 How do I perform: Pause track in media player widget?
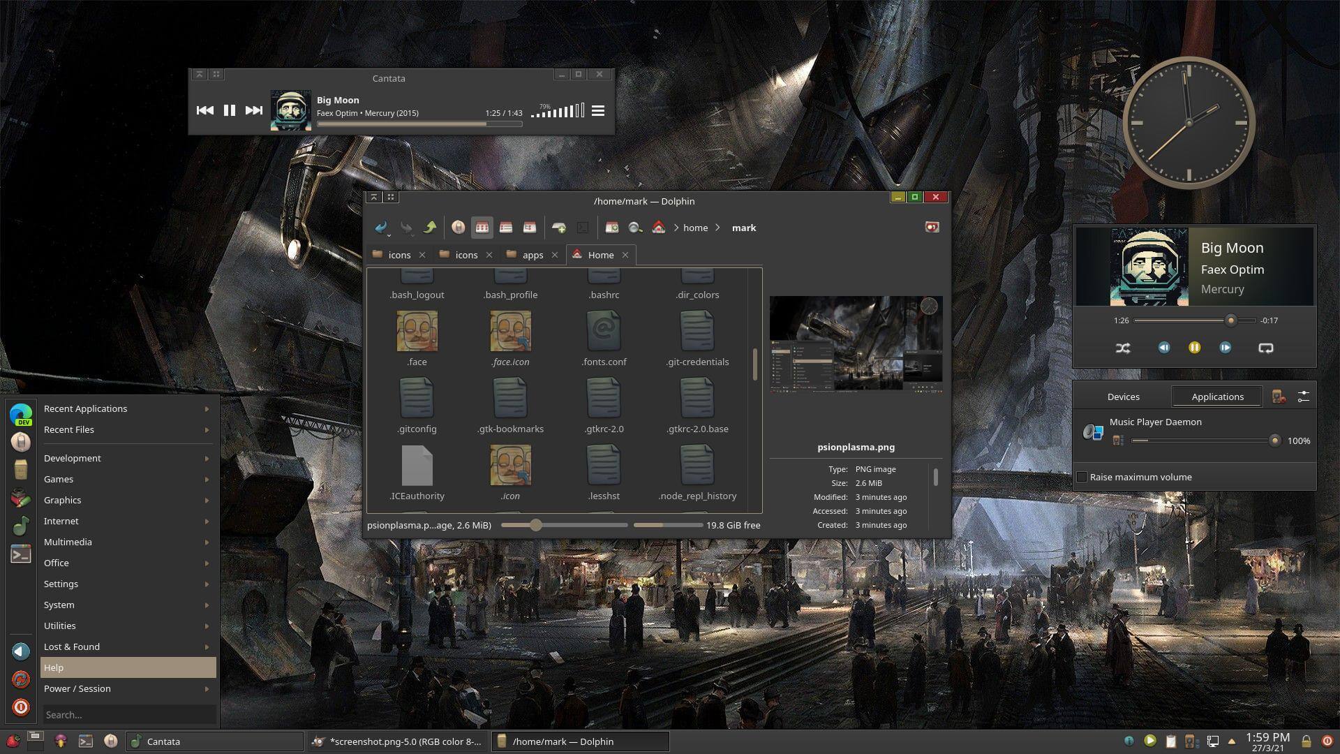pyautogui.click(x=1194, y=348)
